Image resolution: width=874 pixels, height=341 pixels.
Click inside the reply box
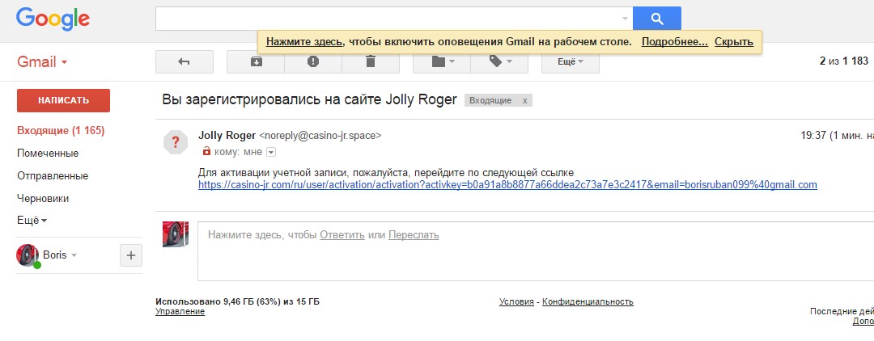pos(535,251)
